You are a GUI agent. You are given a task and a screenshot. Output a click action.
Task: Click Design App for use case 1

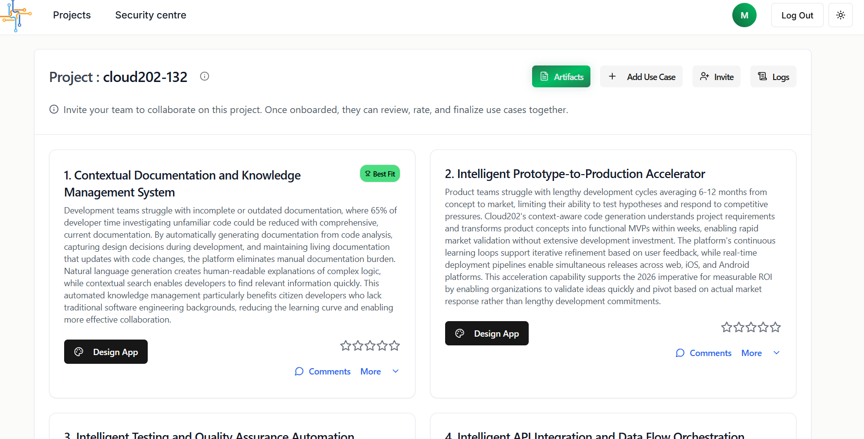pyautogui.click(x=106, y=352)
